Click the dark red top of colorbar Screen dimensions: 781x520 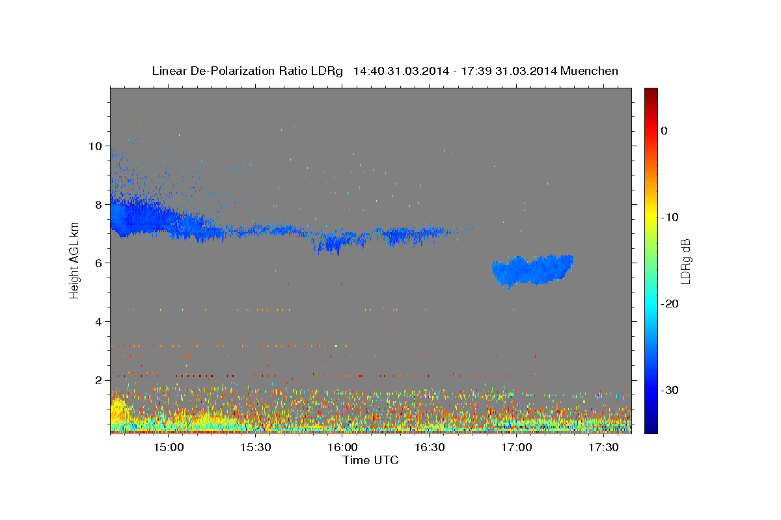[651, 93]
